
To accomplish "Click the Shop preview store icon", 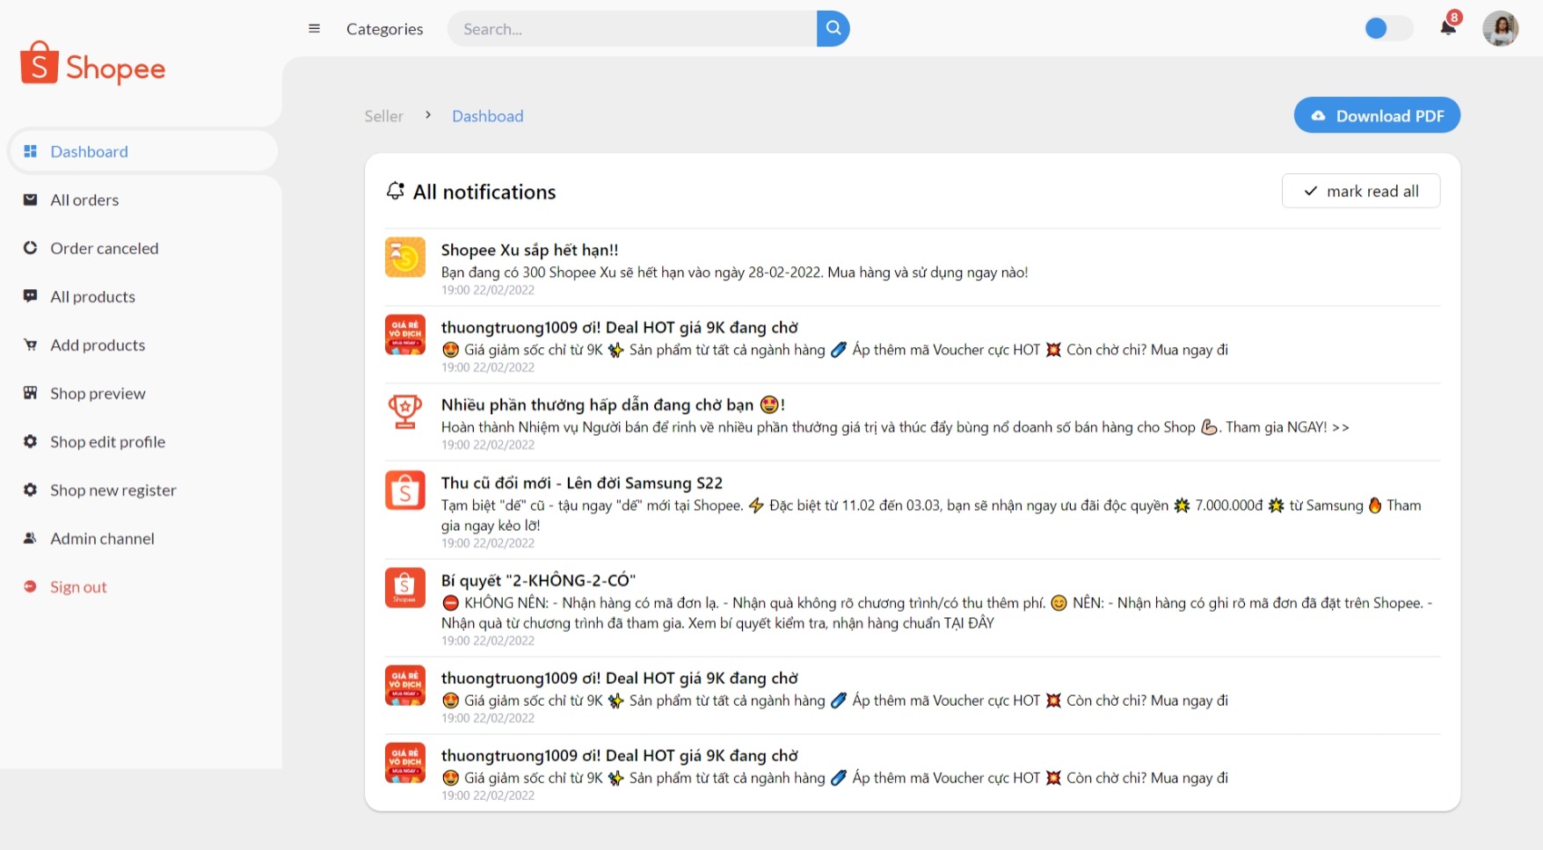I will point(30,393).
